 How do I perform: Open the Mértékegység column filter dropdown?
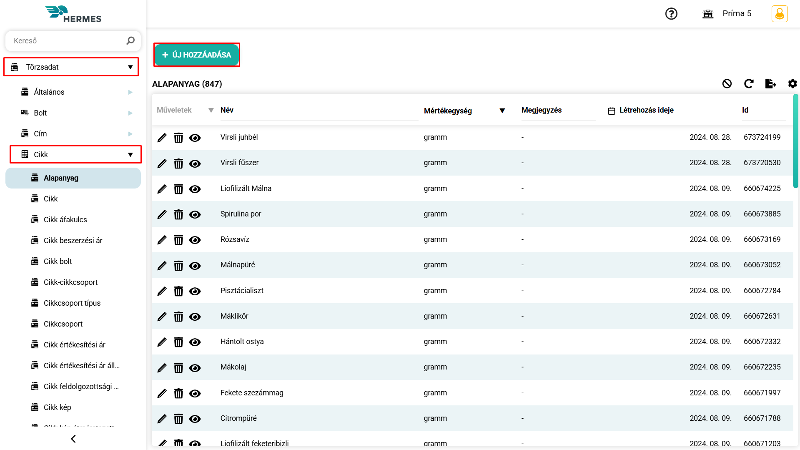[x=502, y=111]
